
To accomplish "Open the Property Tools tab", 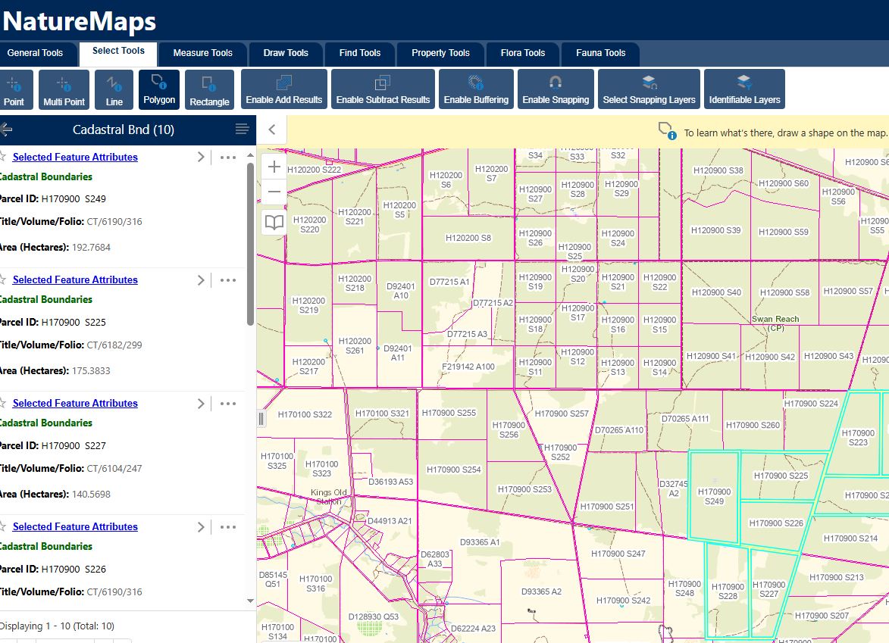I will tap(440, 53).
